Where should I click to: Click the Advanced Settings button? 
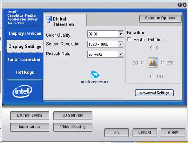[x=155, y=93]
